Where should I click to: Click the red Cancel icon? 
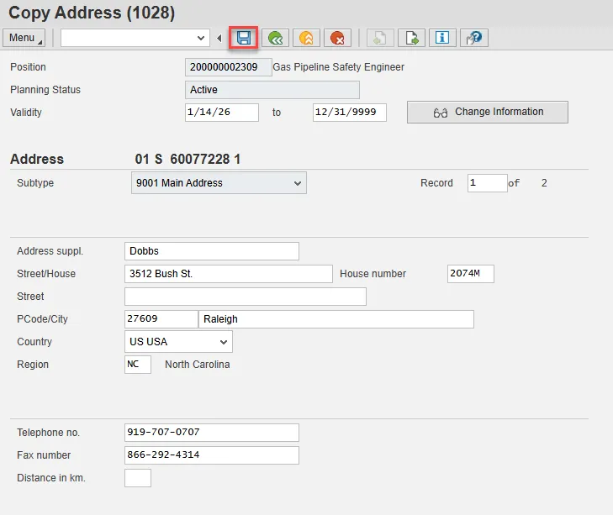click(337, 39)
